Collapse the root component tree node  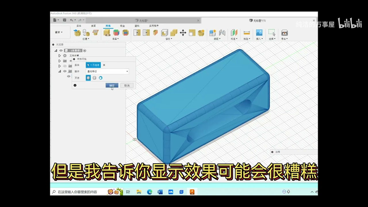point(56,51)
